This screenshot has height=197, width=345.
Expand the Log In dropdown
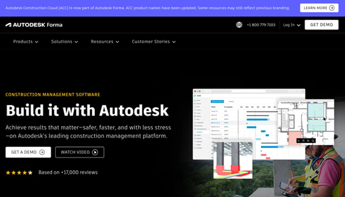[292, 25]
